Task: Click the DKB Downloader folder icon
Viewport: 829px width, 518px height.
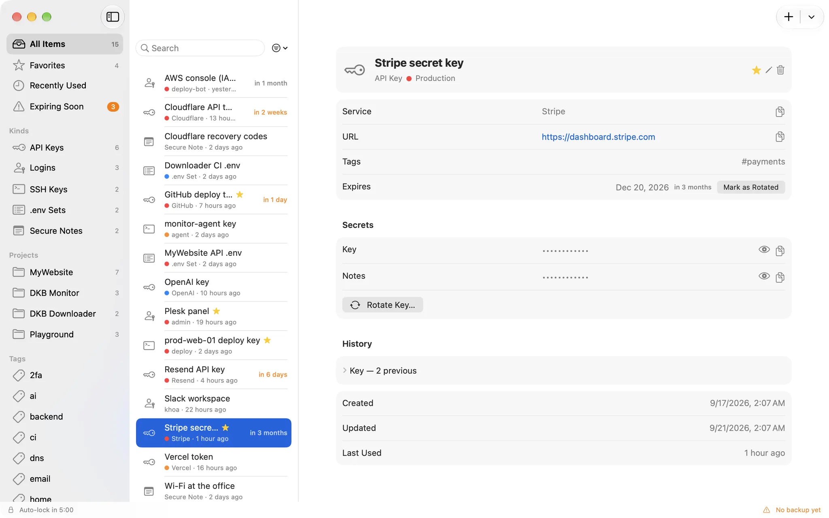Action: [x=19, y=313]
